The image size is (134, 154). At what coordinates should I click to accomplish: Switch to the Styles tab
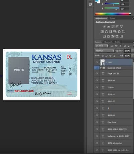tap(112, 18)
